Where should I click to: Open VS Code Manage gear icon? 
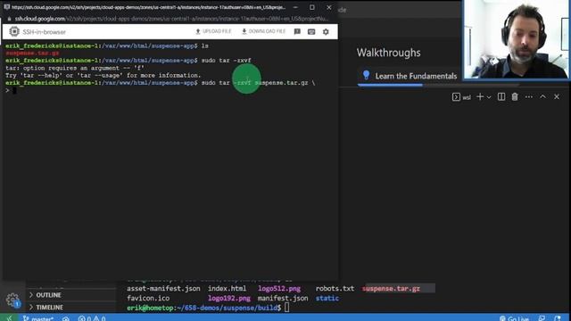[x=12, y=300]
